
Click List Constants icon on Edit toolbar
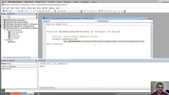(x=87, y=11)
